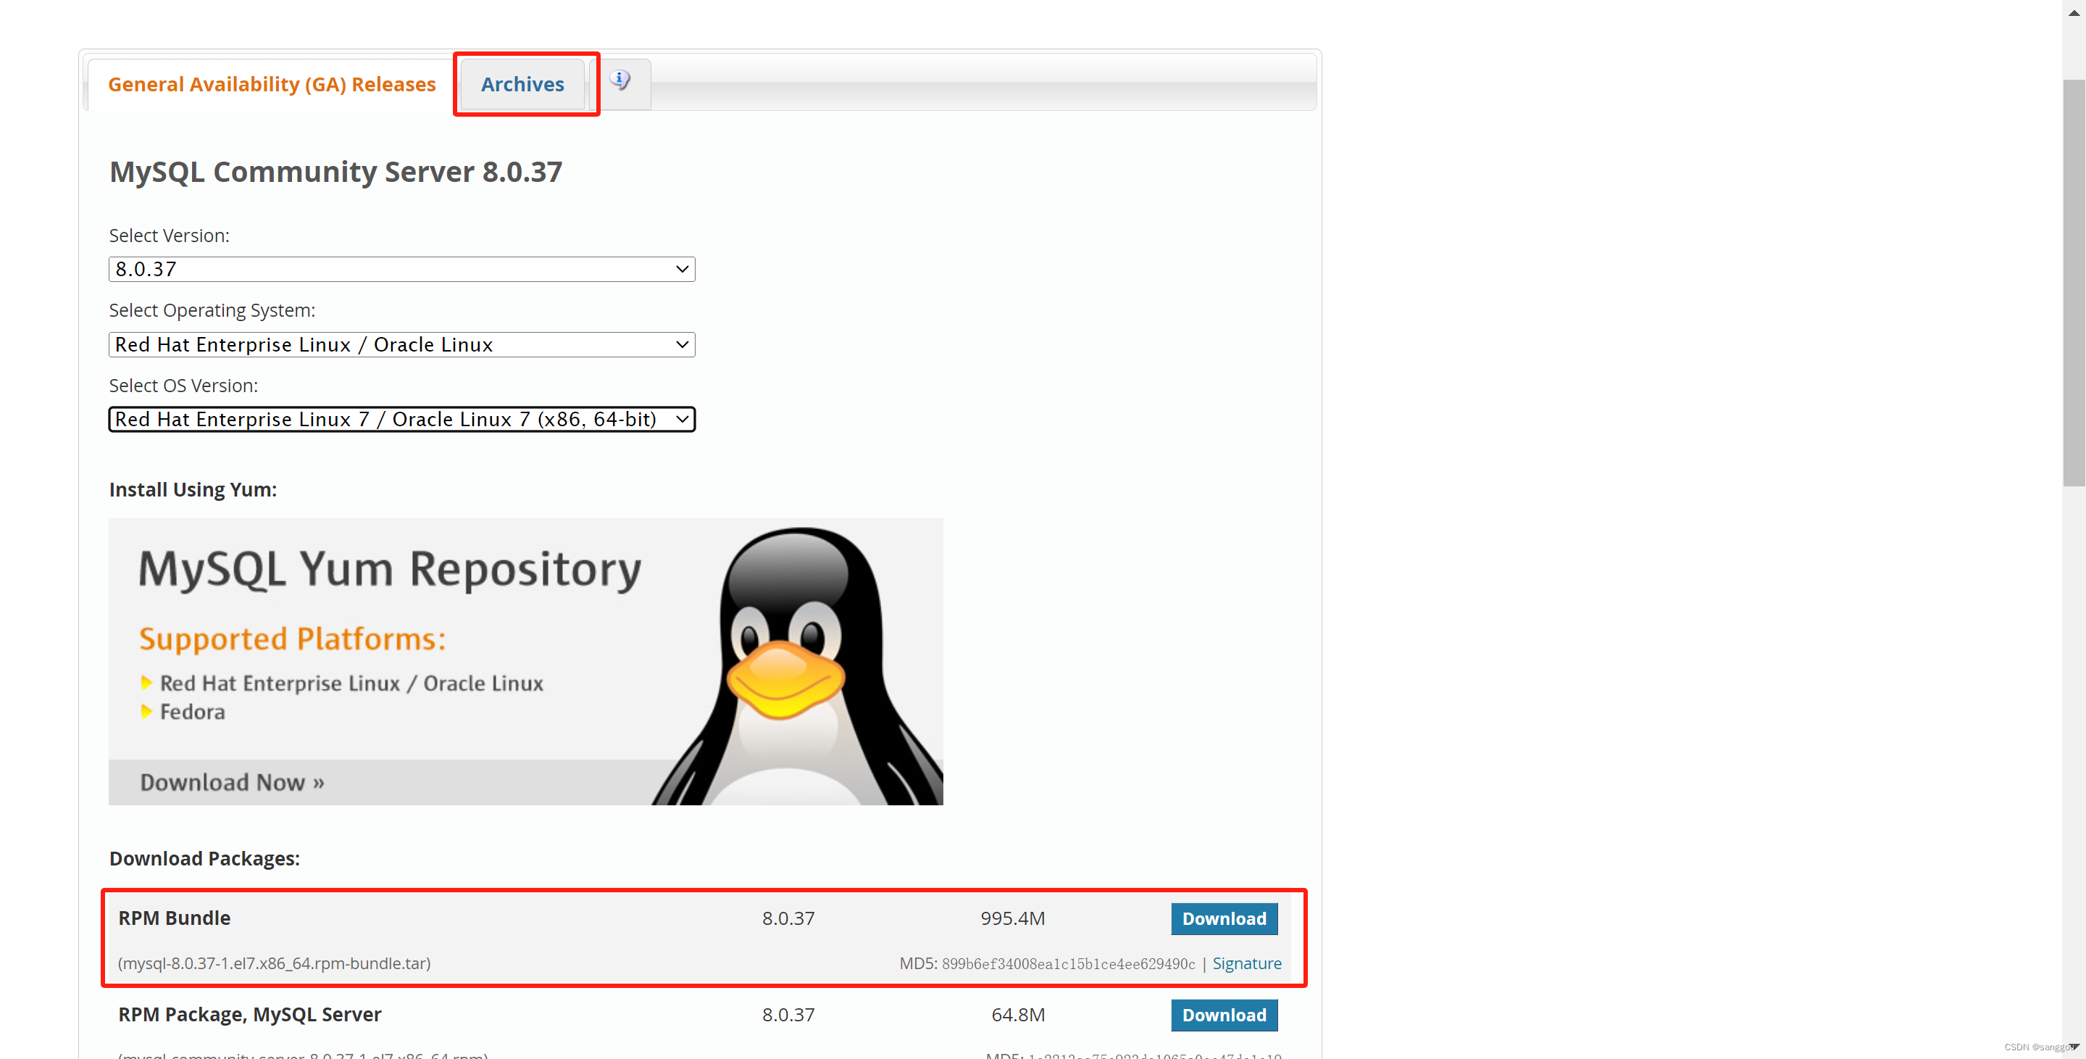Image resolution: width=2086 pixels, height=1059 pixels.
Task: Open the General Availability (GA) Releases tab
Action: [x=271, y=84]
